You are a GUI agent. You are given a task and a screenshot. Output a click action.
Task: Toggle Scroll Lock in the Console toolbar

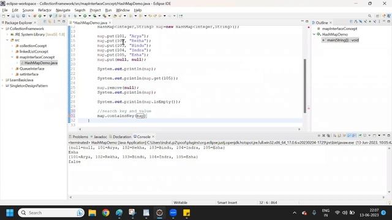click(339, 136)
